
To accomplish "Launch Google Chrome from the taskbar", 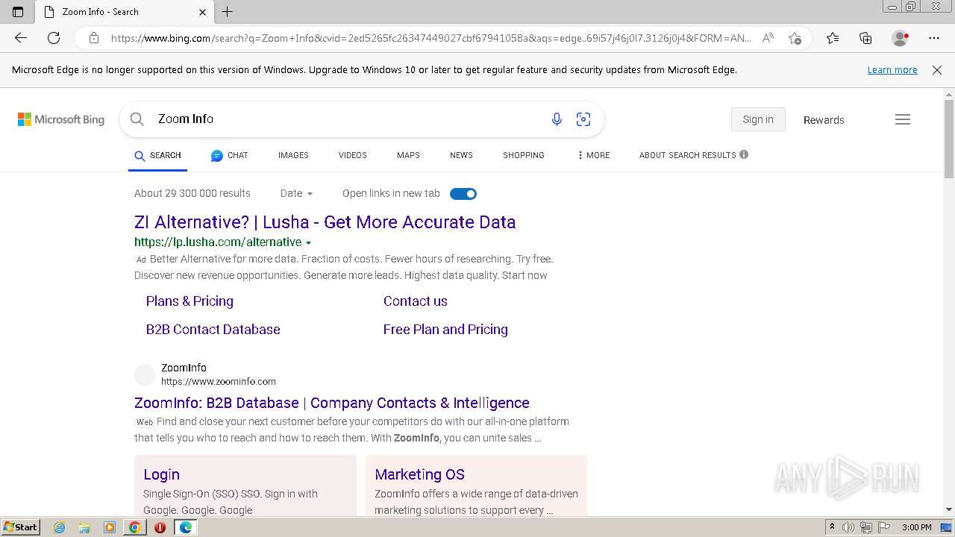I will tap(134, 527).
